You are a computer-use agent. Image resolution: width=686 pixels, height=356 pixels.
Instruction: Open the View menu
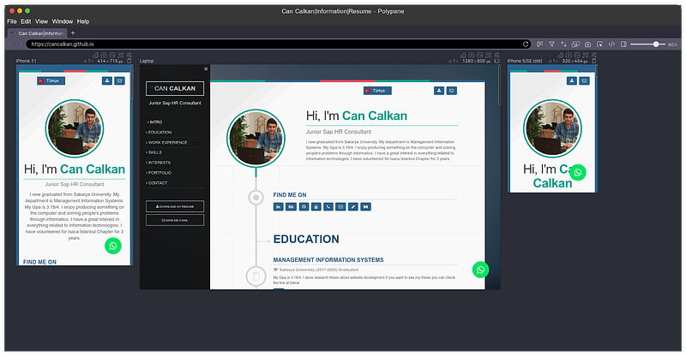click(41, 21)
